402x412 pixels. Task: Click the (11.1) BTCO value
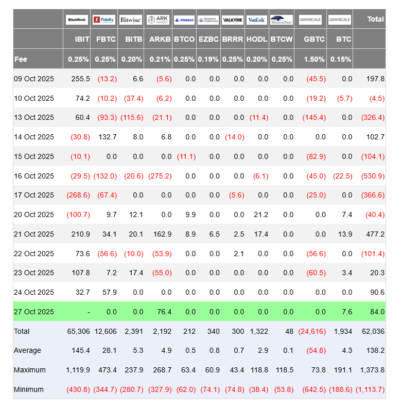(x=186, y=156)
